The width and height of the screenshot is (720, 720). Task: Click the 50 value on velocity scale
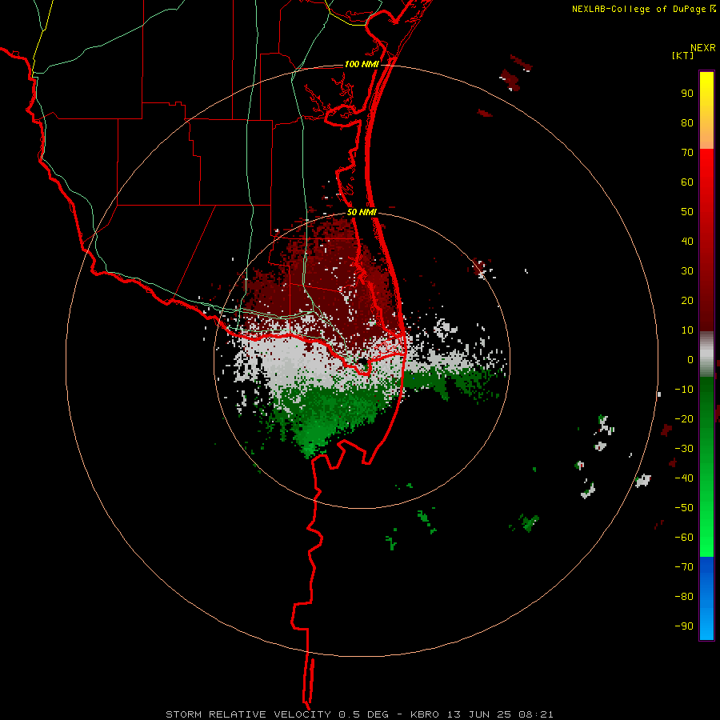[687, 212]
